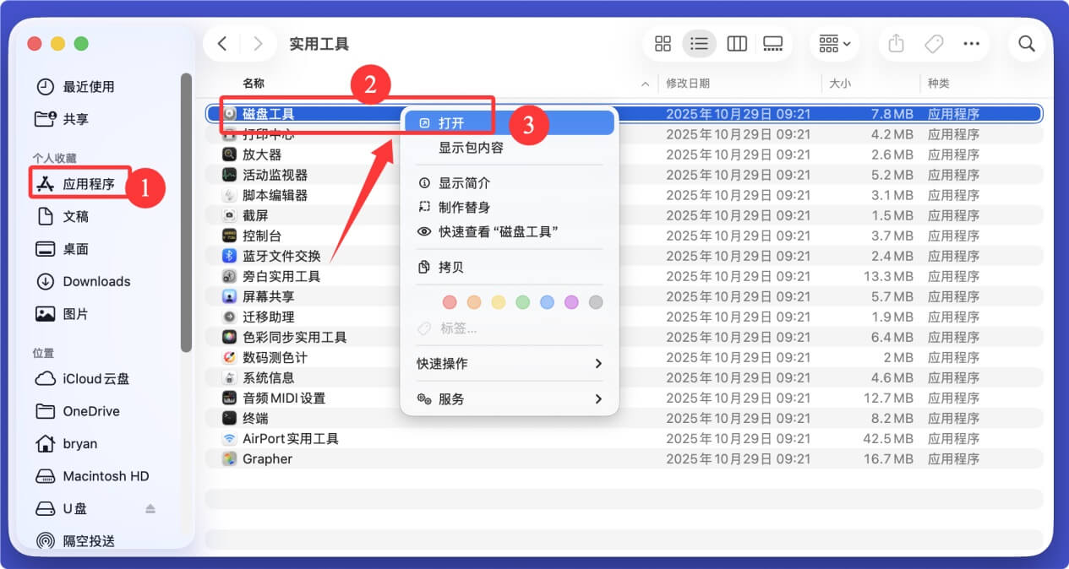Open the group-by dropdown in toolbar
Image resolution: width=1069 pixels, height=569 pixels.
[x=834, y=43]
